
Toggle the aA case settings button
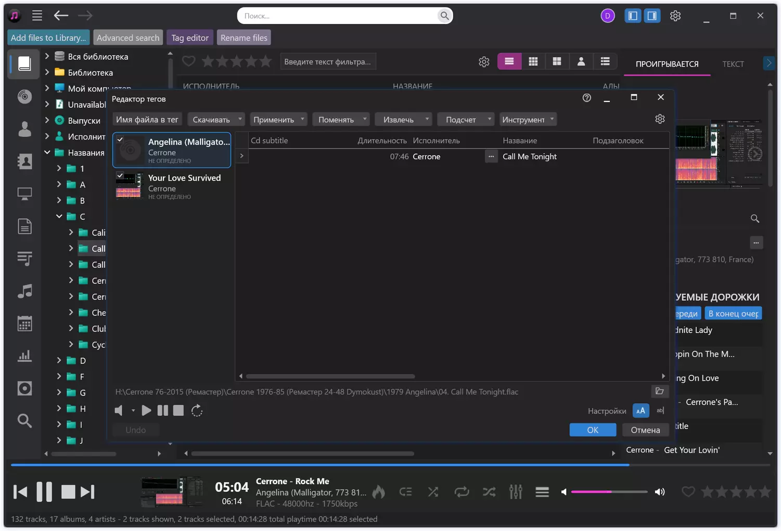click(x=641, y=411)
